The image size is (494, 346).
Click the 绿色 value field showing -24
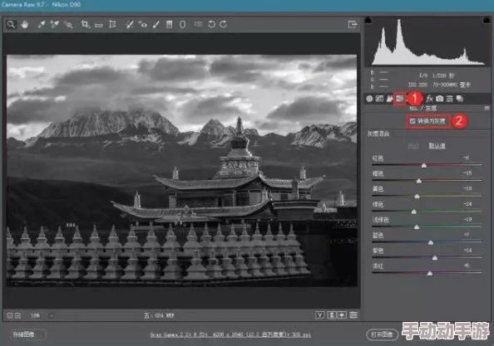[x=467, y=204]
